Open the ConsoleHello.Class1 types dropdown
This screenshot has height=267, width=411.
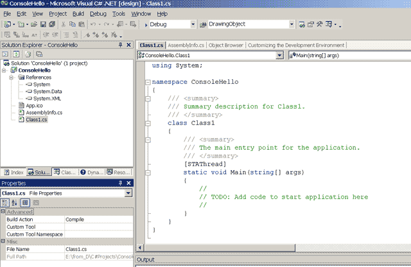click(280, 56)
